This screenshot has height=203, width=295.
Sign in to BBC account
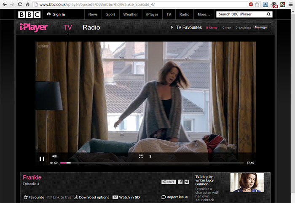[x=56, y=14]
